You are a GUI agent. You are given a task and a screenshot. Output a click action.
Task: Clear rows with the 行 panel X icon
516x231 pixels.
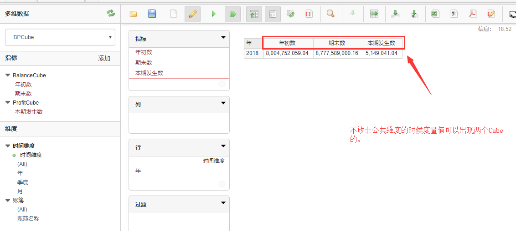tap(222, 184)
